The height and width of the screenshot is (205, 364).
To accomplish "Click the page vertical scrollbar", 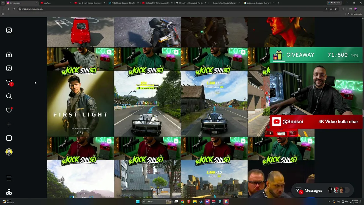I will 363,114.
